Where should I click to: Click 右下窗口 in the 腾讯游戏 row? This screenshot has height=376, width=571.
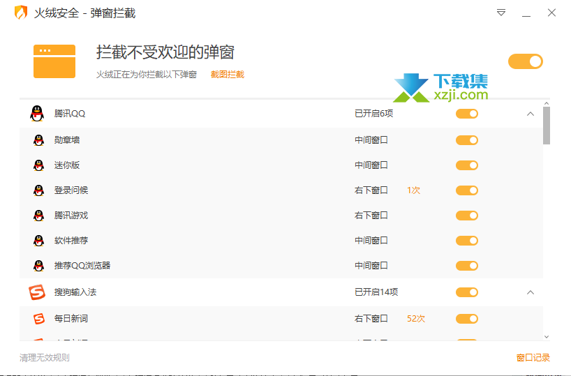(x=371, y=216)
